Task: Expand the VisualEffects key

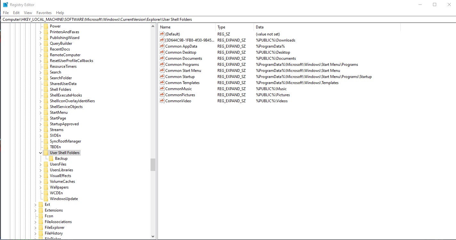Action: click(x=40, y=176)
